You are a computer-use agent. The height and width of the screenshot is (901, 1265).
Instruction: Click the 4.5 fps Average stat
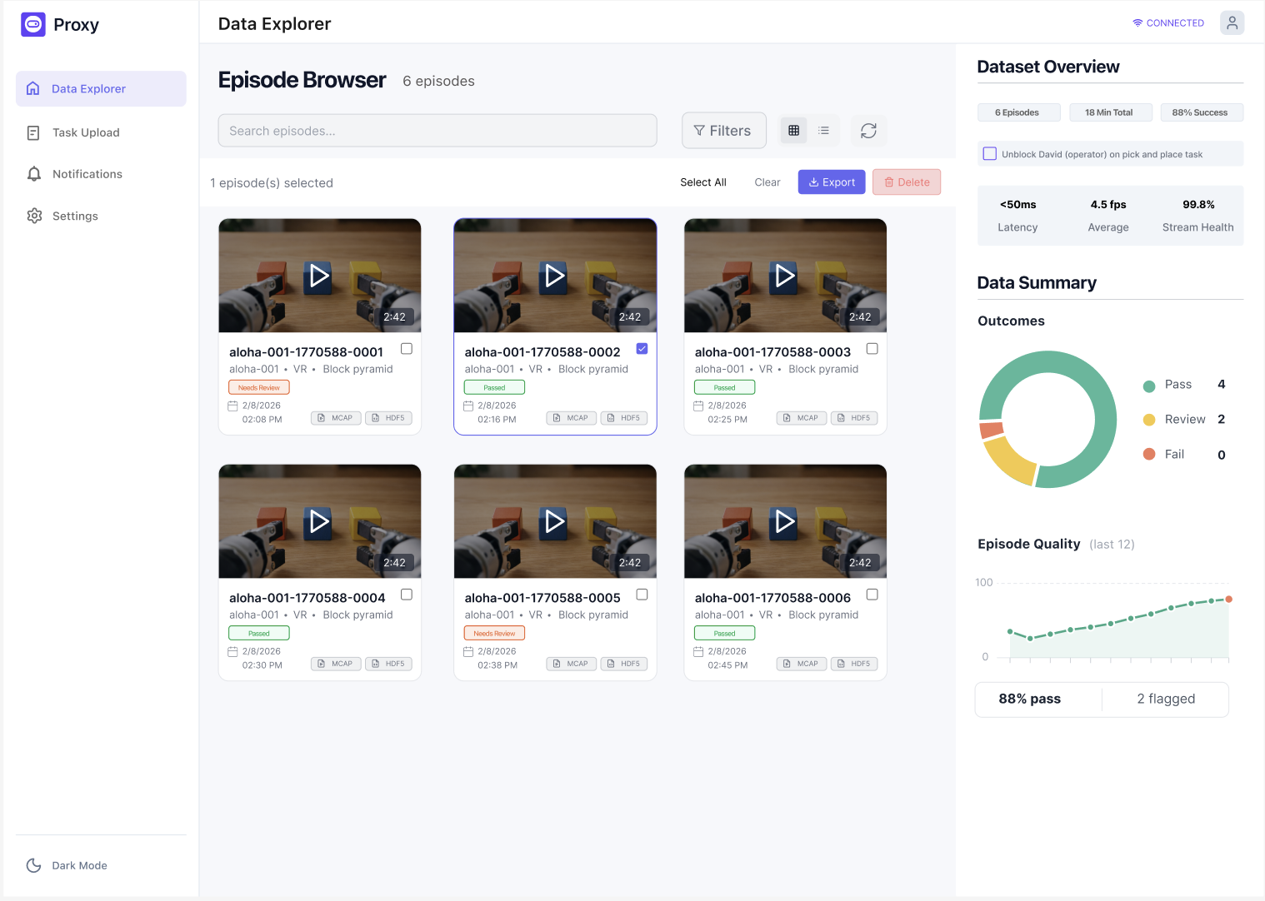(x=1108, y=216)
